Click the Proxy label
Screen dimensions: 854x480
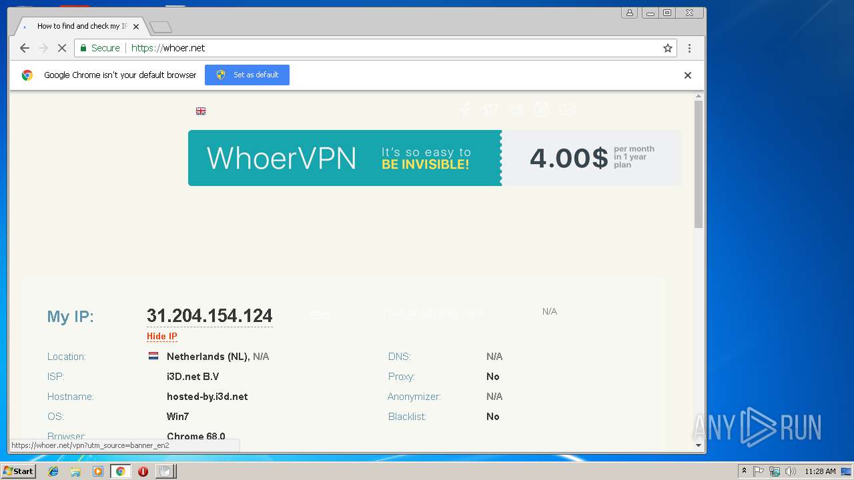click(402, 377)
